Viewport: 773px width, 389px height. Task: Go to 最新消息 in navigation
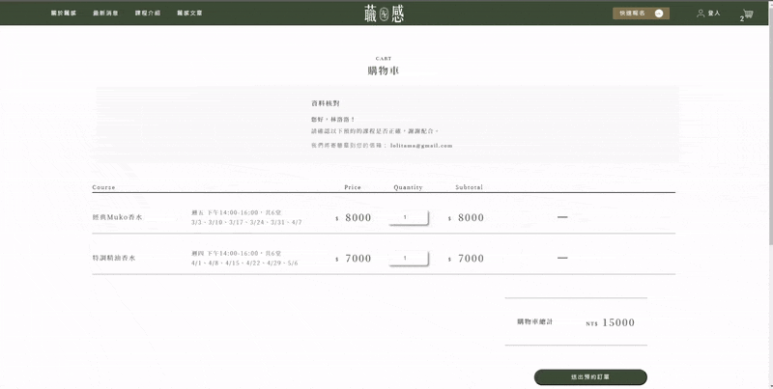(104, 14)
